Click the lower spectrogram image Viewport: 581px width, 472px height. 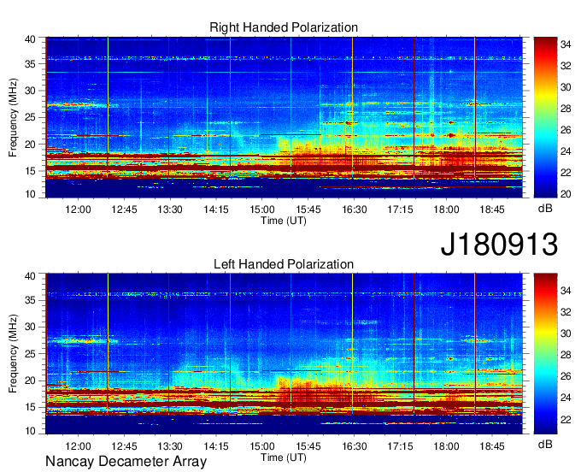(x=285, y=354)
